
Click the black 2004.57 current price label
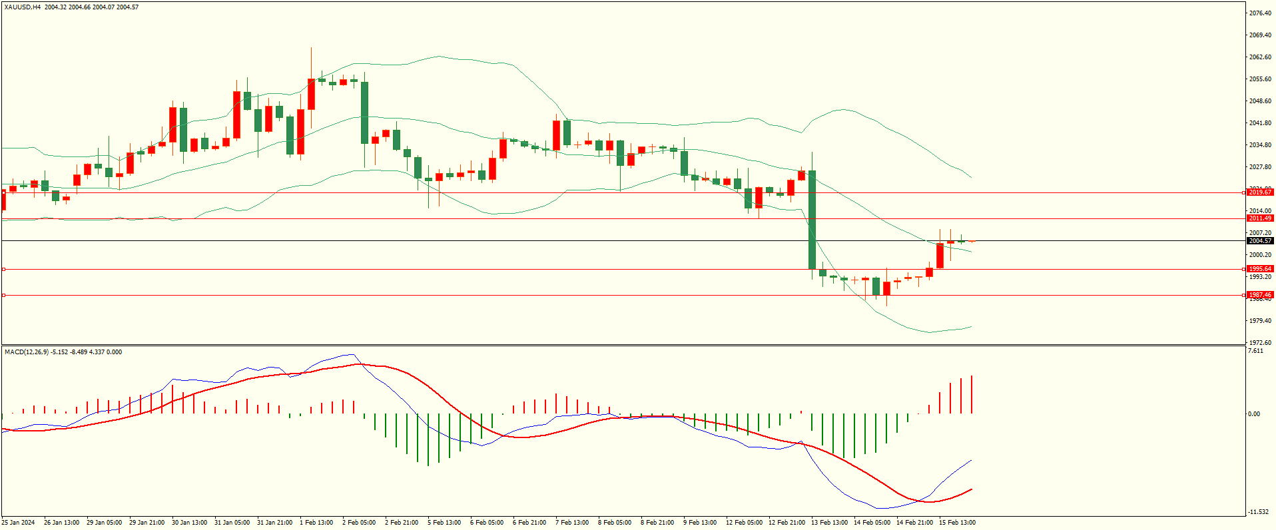click(1259, 241)
